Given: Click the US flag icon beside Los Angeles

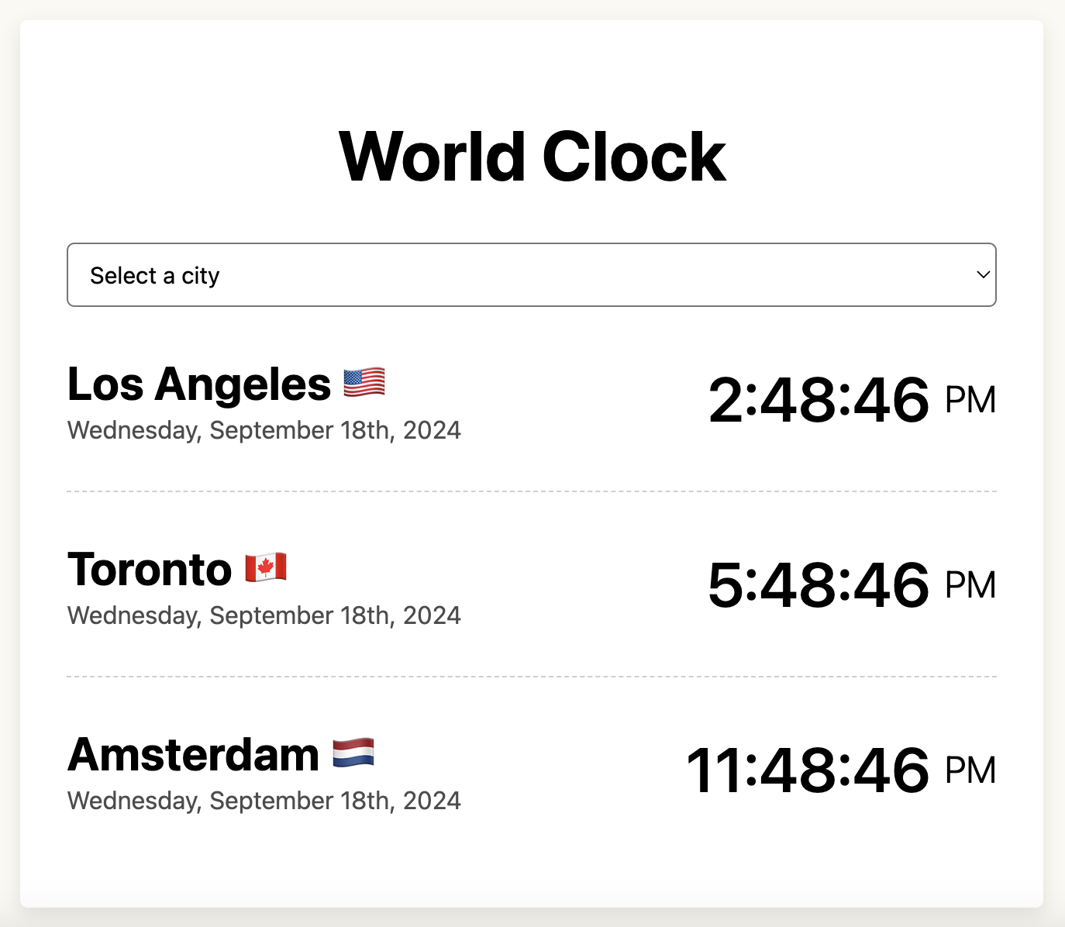Looking at the screenshot, I should 364,381.
